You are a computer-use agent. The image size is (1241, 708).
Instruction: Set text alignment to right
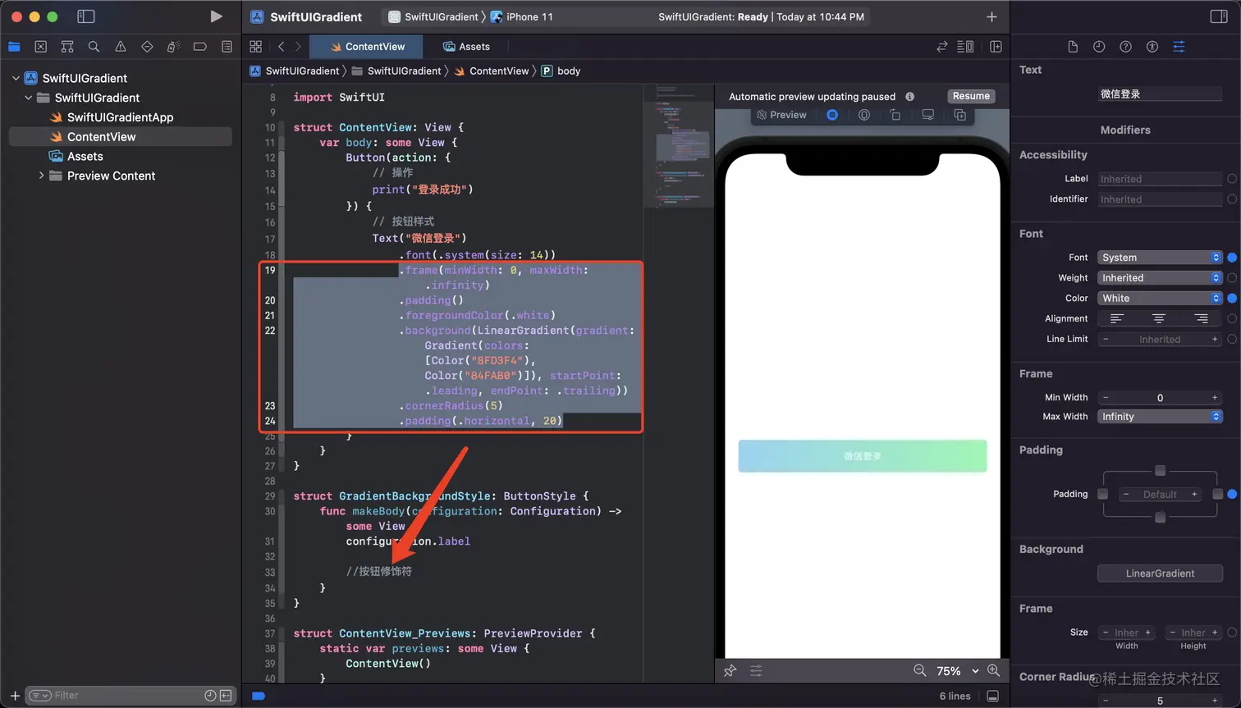[x=1202, y=318]
